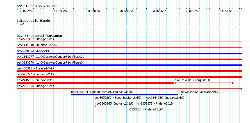Image resolution: width=250 pixels, height=123 pixels.
Task: Click ruler position 78879300
Action: point(60,11)
